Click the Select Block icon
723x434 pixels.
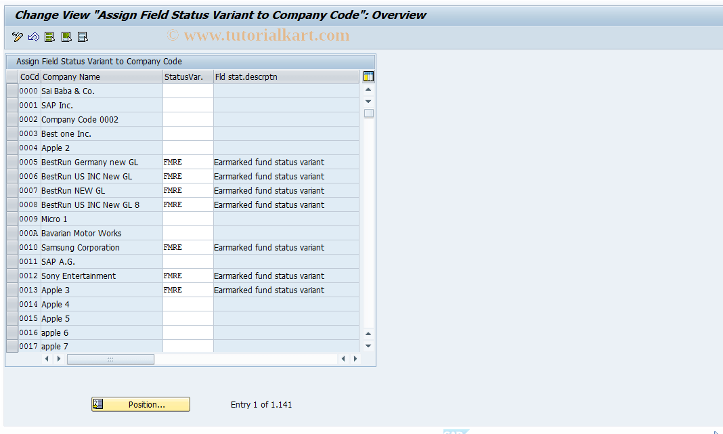(x=66, y=37)
